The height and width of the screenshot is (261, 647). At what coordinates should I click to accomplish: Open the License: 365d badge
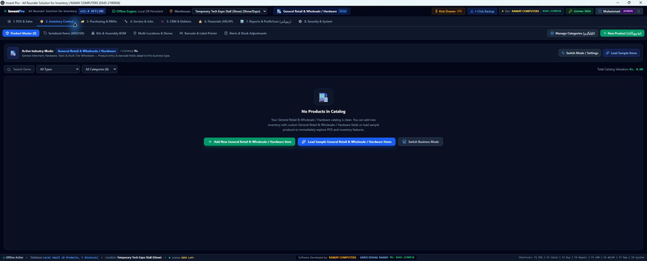(579, 11)
